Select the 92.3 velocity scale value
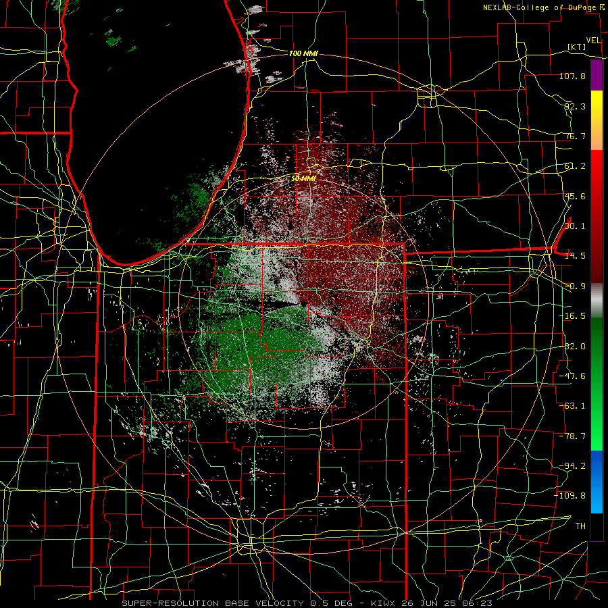The width and height of the screenshot is (608, 608). [x=575, y=106]
